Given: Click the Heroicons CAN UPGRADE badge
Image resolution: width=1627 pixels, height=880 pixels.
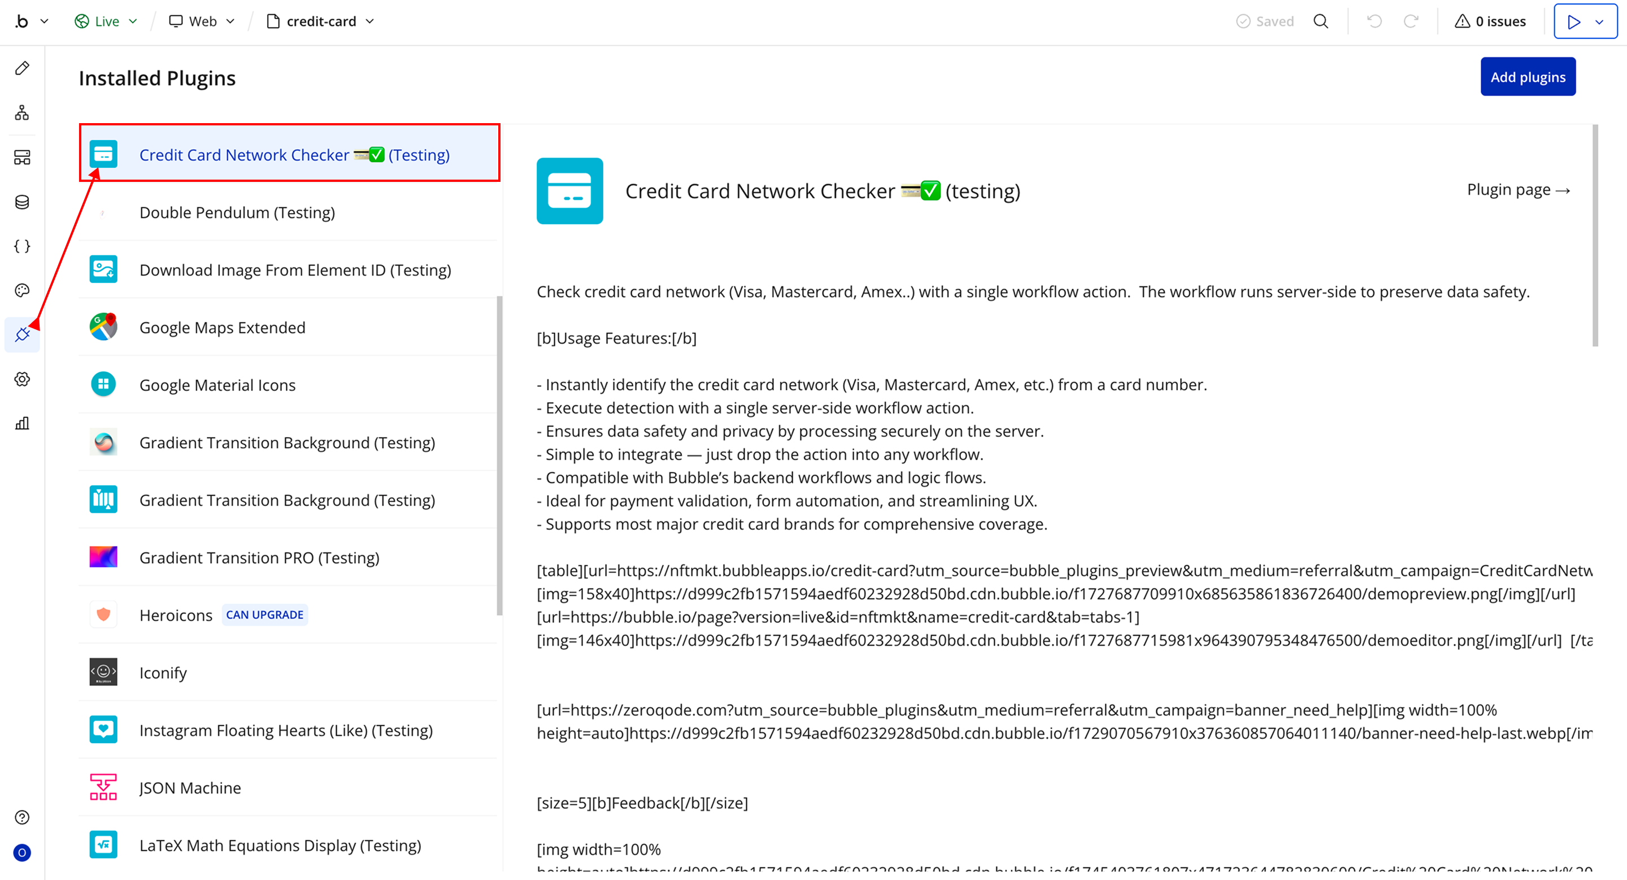Looking at the screenshot, I should tap(264, 615).
